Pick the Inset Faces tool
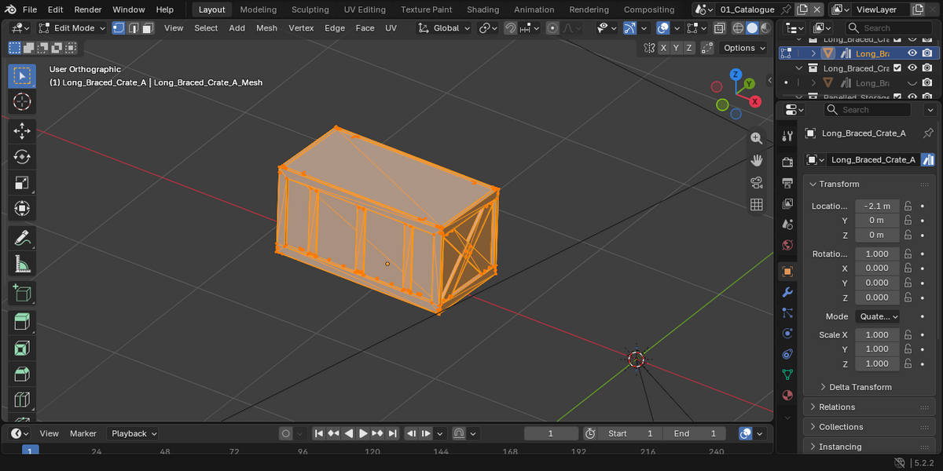The width and height of the screenshot is (943, 471). click(x=22, y=348)
